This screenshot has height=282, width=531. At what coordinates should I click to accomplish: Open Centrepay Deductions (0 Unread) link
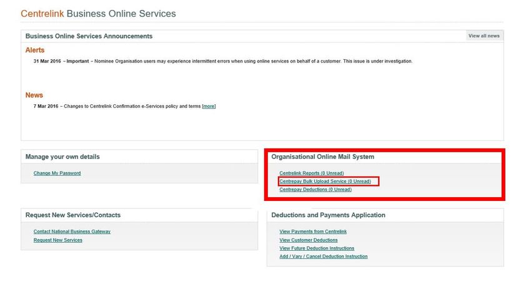[315, 190]
